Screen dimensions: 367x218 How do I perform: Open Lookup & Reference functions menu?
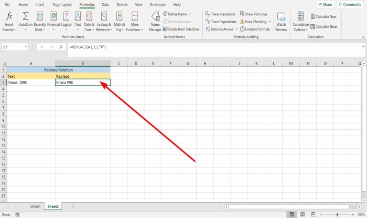click(x=104, y=22)
